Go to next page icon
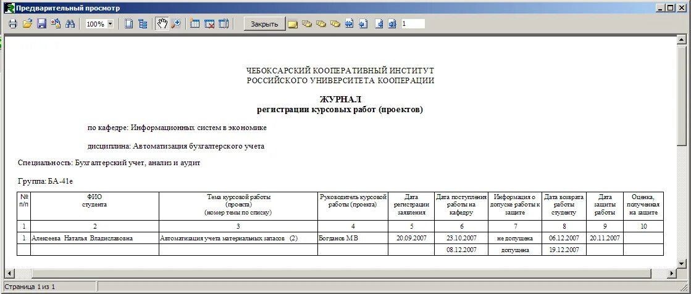The height and width of the screenshot is (294, 691). point(379,24)
